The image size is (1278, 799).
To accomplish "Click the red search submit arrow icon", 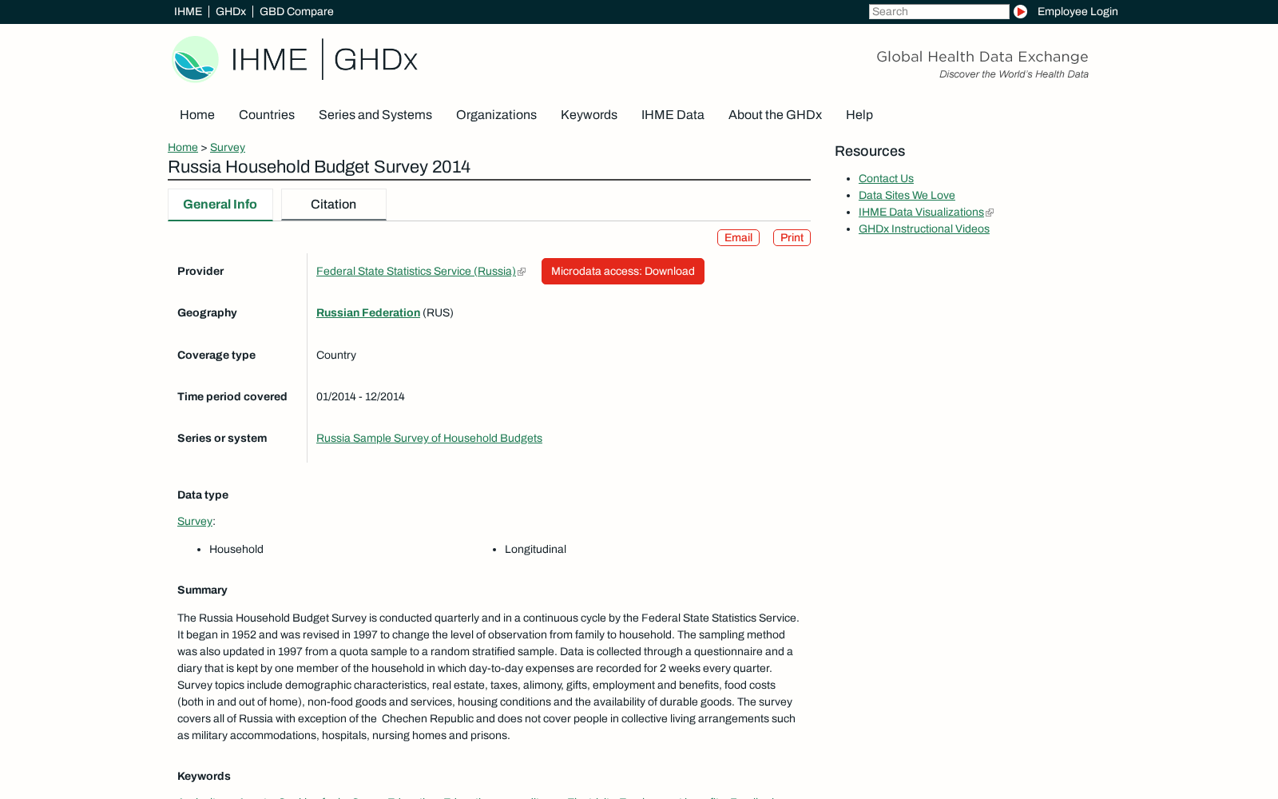I will coord(1020,11).
